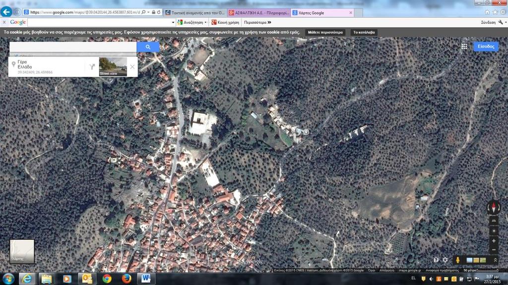Click the compass rotate control

pos(494,207)
